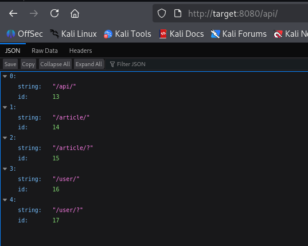Screen dimensions: 308x246
Task: Click the index label 1:
Action: click(x=13, y=107)
